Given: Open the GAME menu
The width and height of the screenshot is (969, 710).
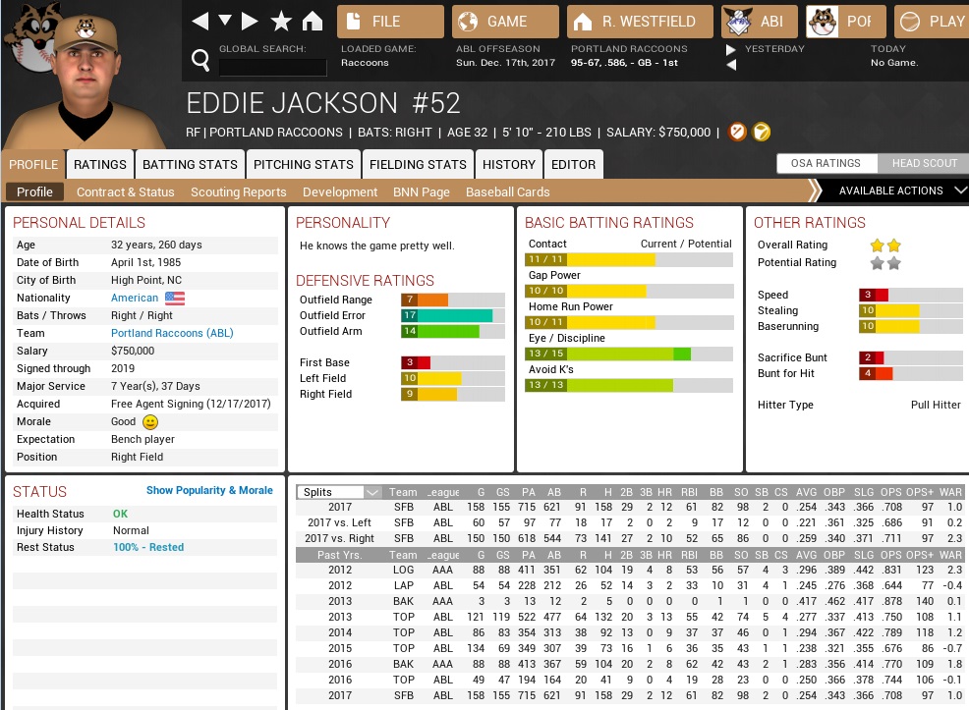Looking at the screenshot, I should pyautogui.click(x=505, y=22).
